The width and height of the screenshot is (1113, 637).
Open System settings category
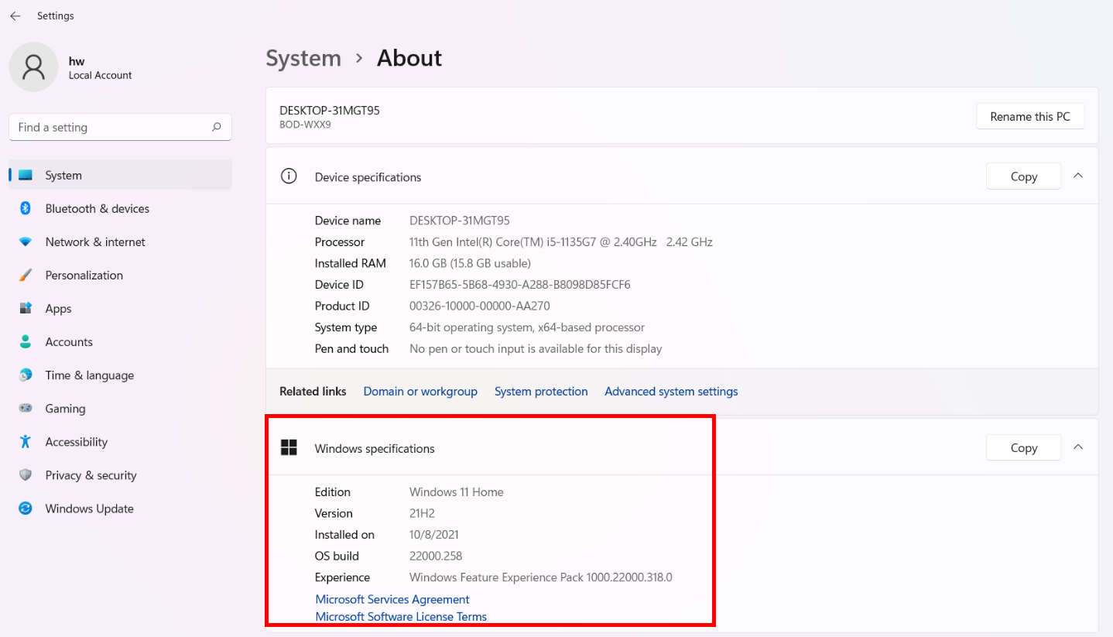click(x=121, y=175)
